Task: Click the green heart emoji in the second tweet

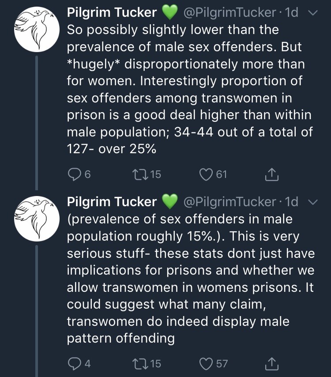Action: (170, 202)
